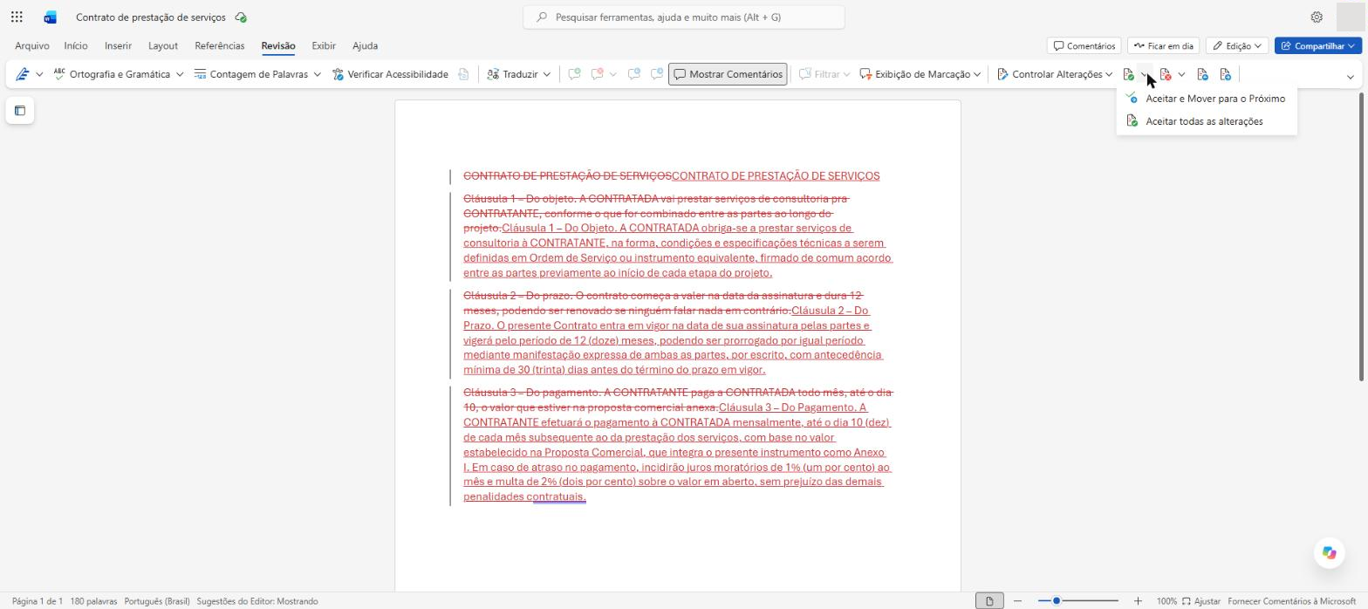This screenshot has width=1368, height=609.
Task: Expand Contagem de Palavras dropdown arrow
Action: (318, 74)
